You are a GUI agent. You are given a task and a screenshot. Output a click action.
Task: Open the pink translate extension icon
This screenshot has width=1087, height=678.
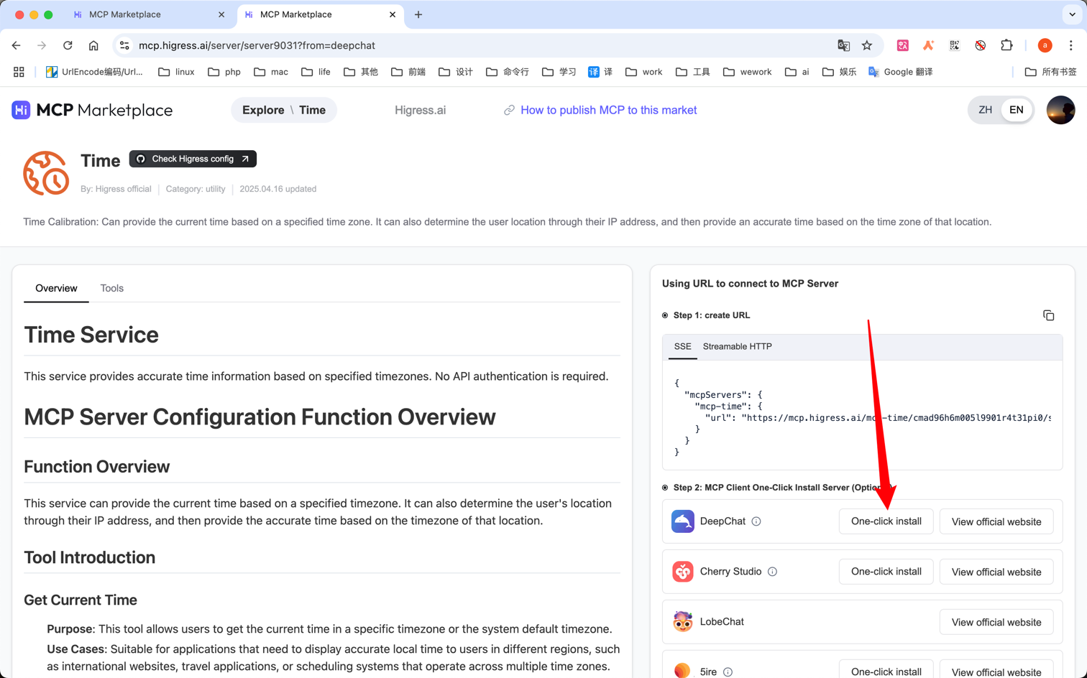tap(902, 45)
